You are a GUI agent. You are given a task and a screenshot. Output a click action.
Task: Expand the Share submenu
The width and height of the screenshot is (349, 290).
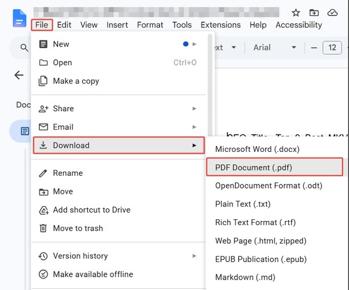click(x=118, y=108)
